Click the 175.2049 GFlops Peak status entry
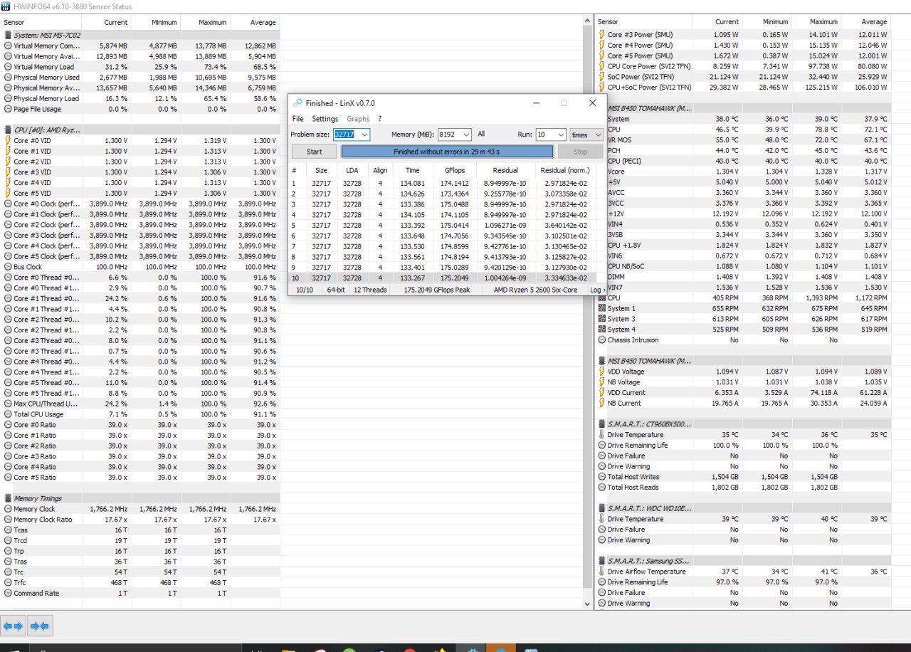This screenshot has height=652, width=911. coord(437,290)
